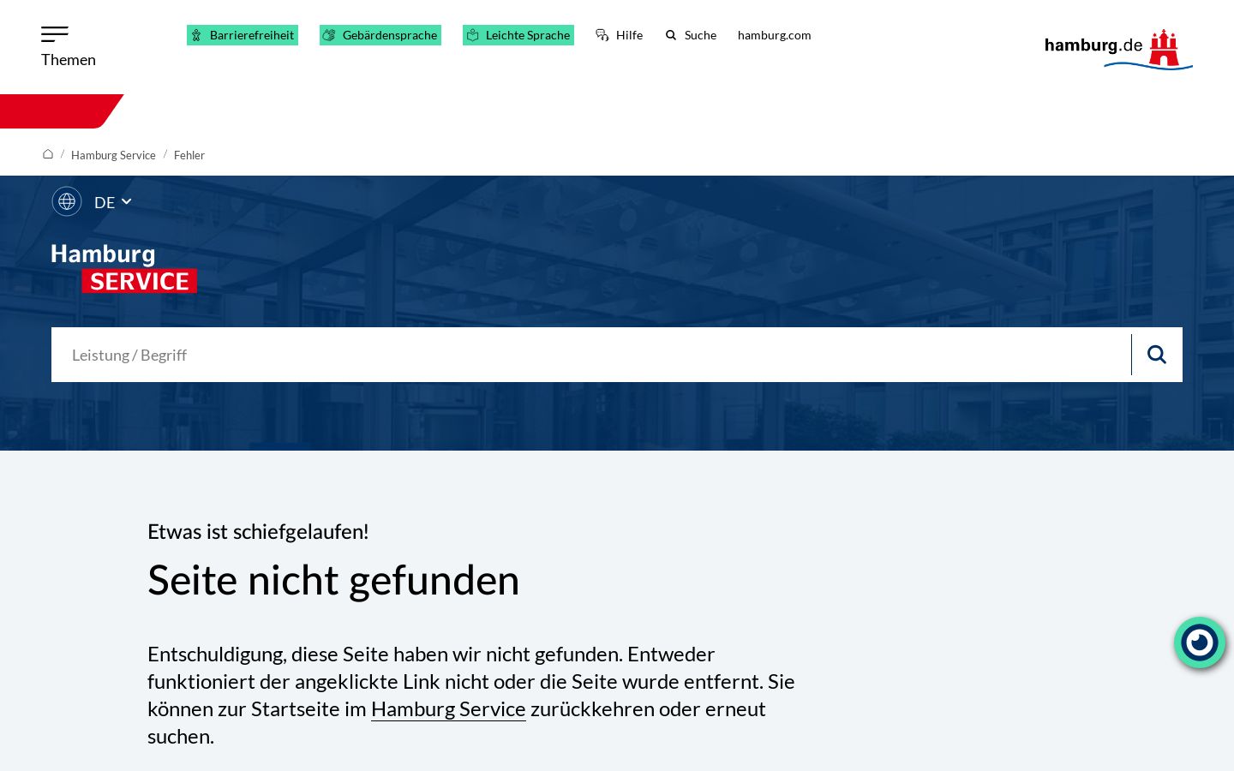Screen dimensions: 1234x771
Task: Click the Fehler breadcrumb text
Action: point(189,155)
